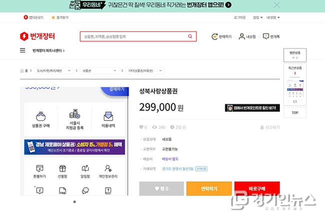The width and height of the screenshot is (325, 216).
Task: Click the FAQ document icon
Action: (62, 190)
